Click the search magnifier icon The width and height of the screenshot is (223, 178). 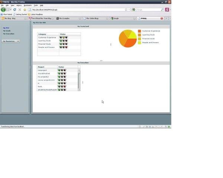coord(162,10)
